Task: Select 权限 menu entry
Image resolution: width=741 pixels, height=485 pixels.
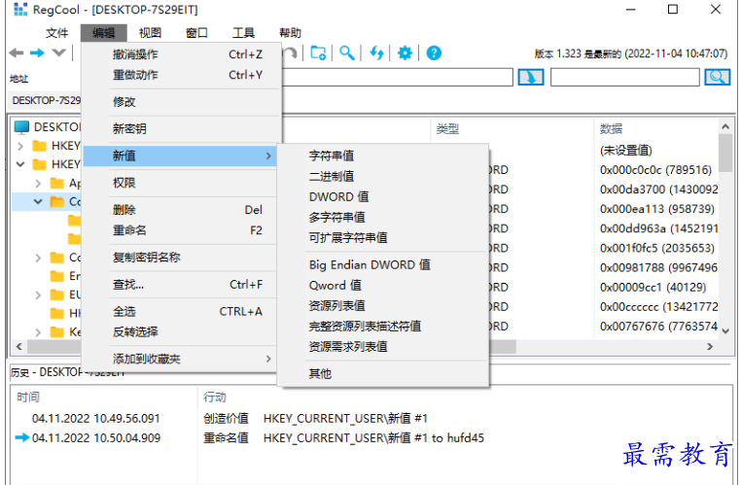Action: pyautogui.click(x=181, y=183)
